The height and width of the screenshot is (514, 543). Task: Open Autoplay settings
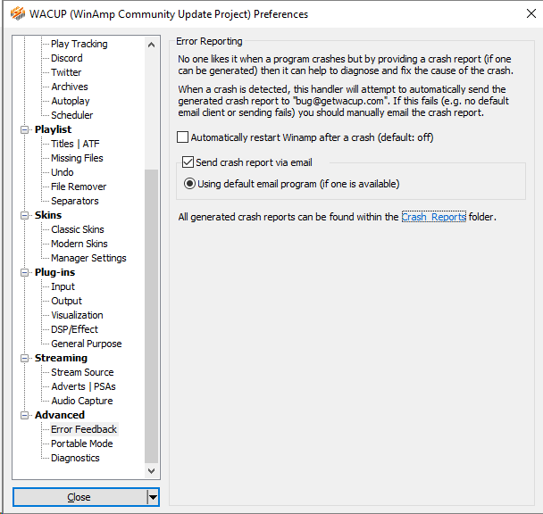click(x=71, y=101)
